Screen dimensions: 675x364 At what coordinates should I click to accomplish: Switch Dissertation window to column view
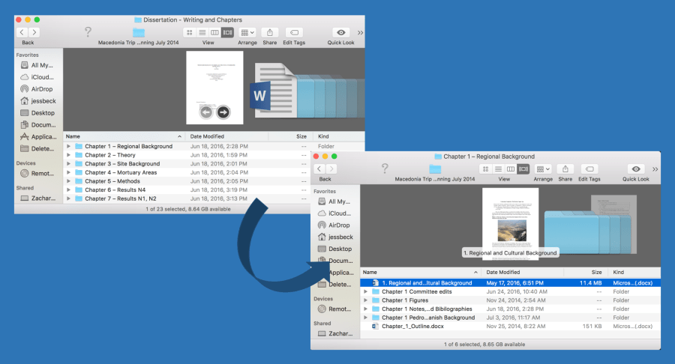[x=214, y=33]
